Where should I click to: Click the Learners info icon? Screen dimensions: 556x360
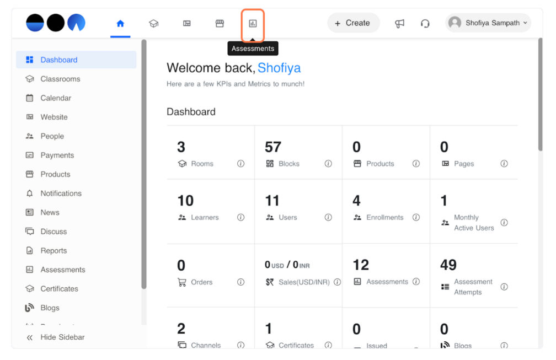pos(240,218)
